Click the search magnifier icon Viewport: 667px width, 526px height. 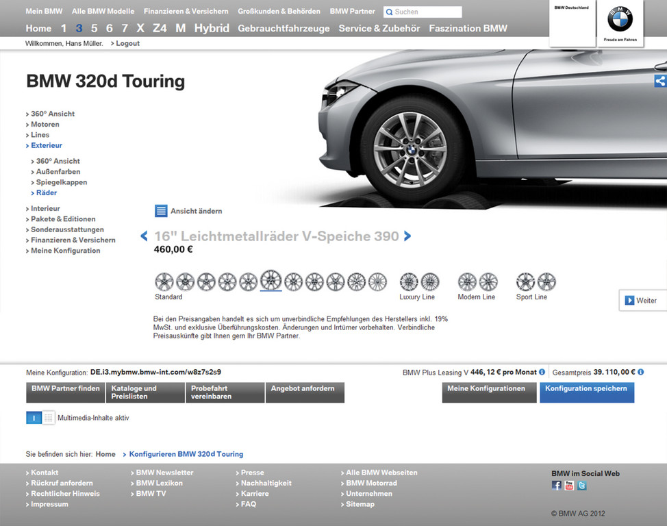[x=389, y=12]
